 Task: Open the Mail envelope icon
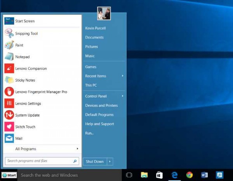pyautogui.click(x=9, y=138)
